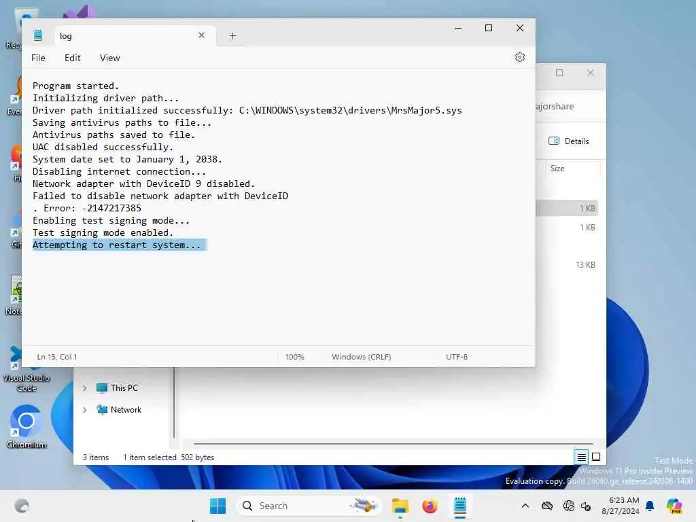The height and width of the screenshot is (522, 696).
Task: Switch Explorer to large icons view layout
Action: tap(596, 457)
